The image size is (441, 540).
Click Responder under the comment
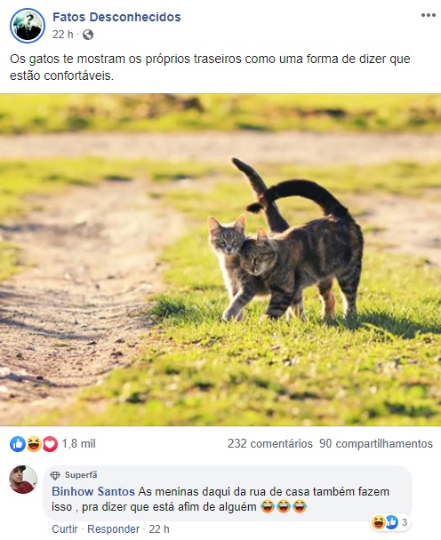tap(113, 528)
